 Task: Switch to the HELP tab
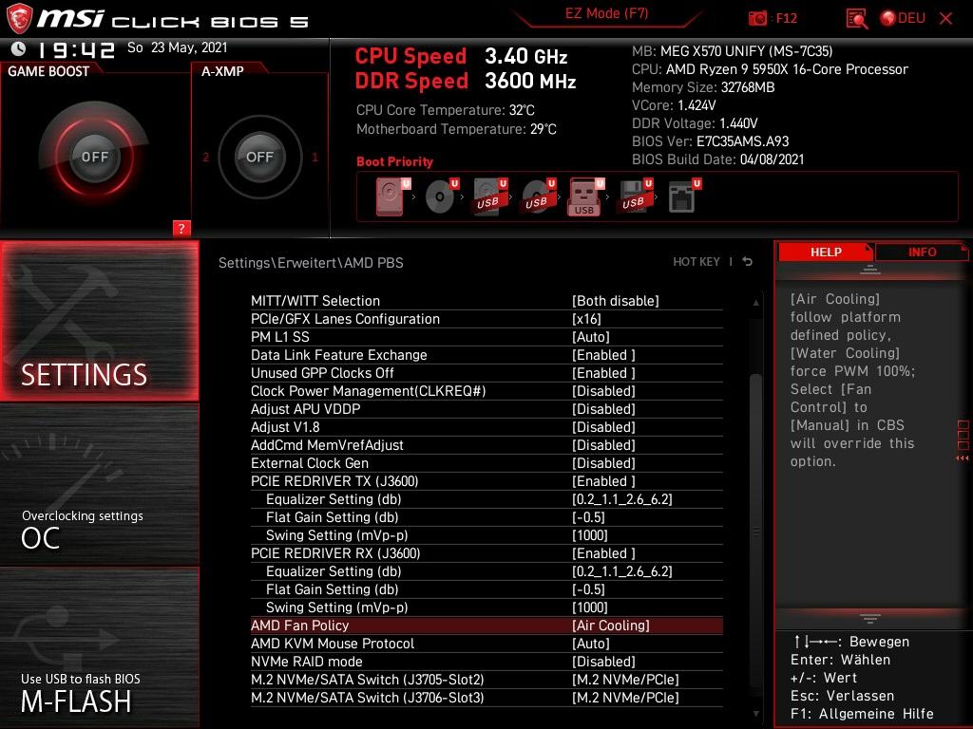coord(826,252)
